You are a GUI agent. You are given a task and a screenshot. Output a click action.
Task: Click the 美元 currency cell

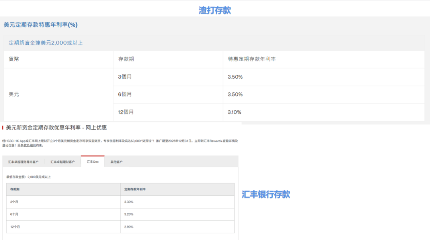(x=14, y=94)
